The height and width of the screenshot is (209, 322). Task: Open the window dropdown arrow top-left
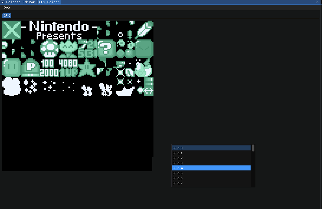point(2,2)
